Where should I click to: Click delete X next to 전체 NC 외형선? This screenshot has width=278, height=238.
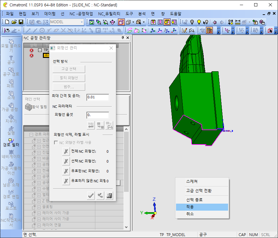pyautogui.click(x=66, y=151)
